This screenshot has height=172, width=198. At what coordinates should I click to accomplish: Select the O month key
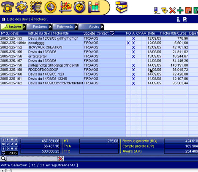8,148
